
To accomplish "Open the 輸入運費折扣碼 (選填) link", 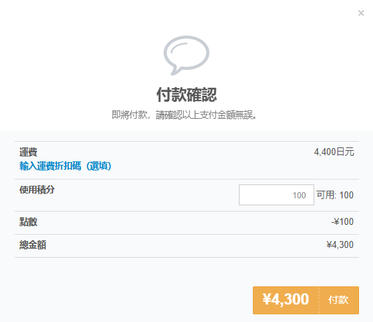I will 66,166.
